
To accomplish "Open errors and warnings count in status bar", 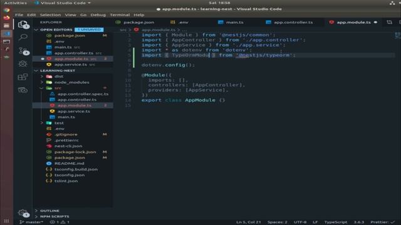I will [x=60, y=222].
